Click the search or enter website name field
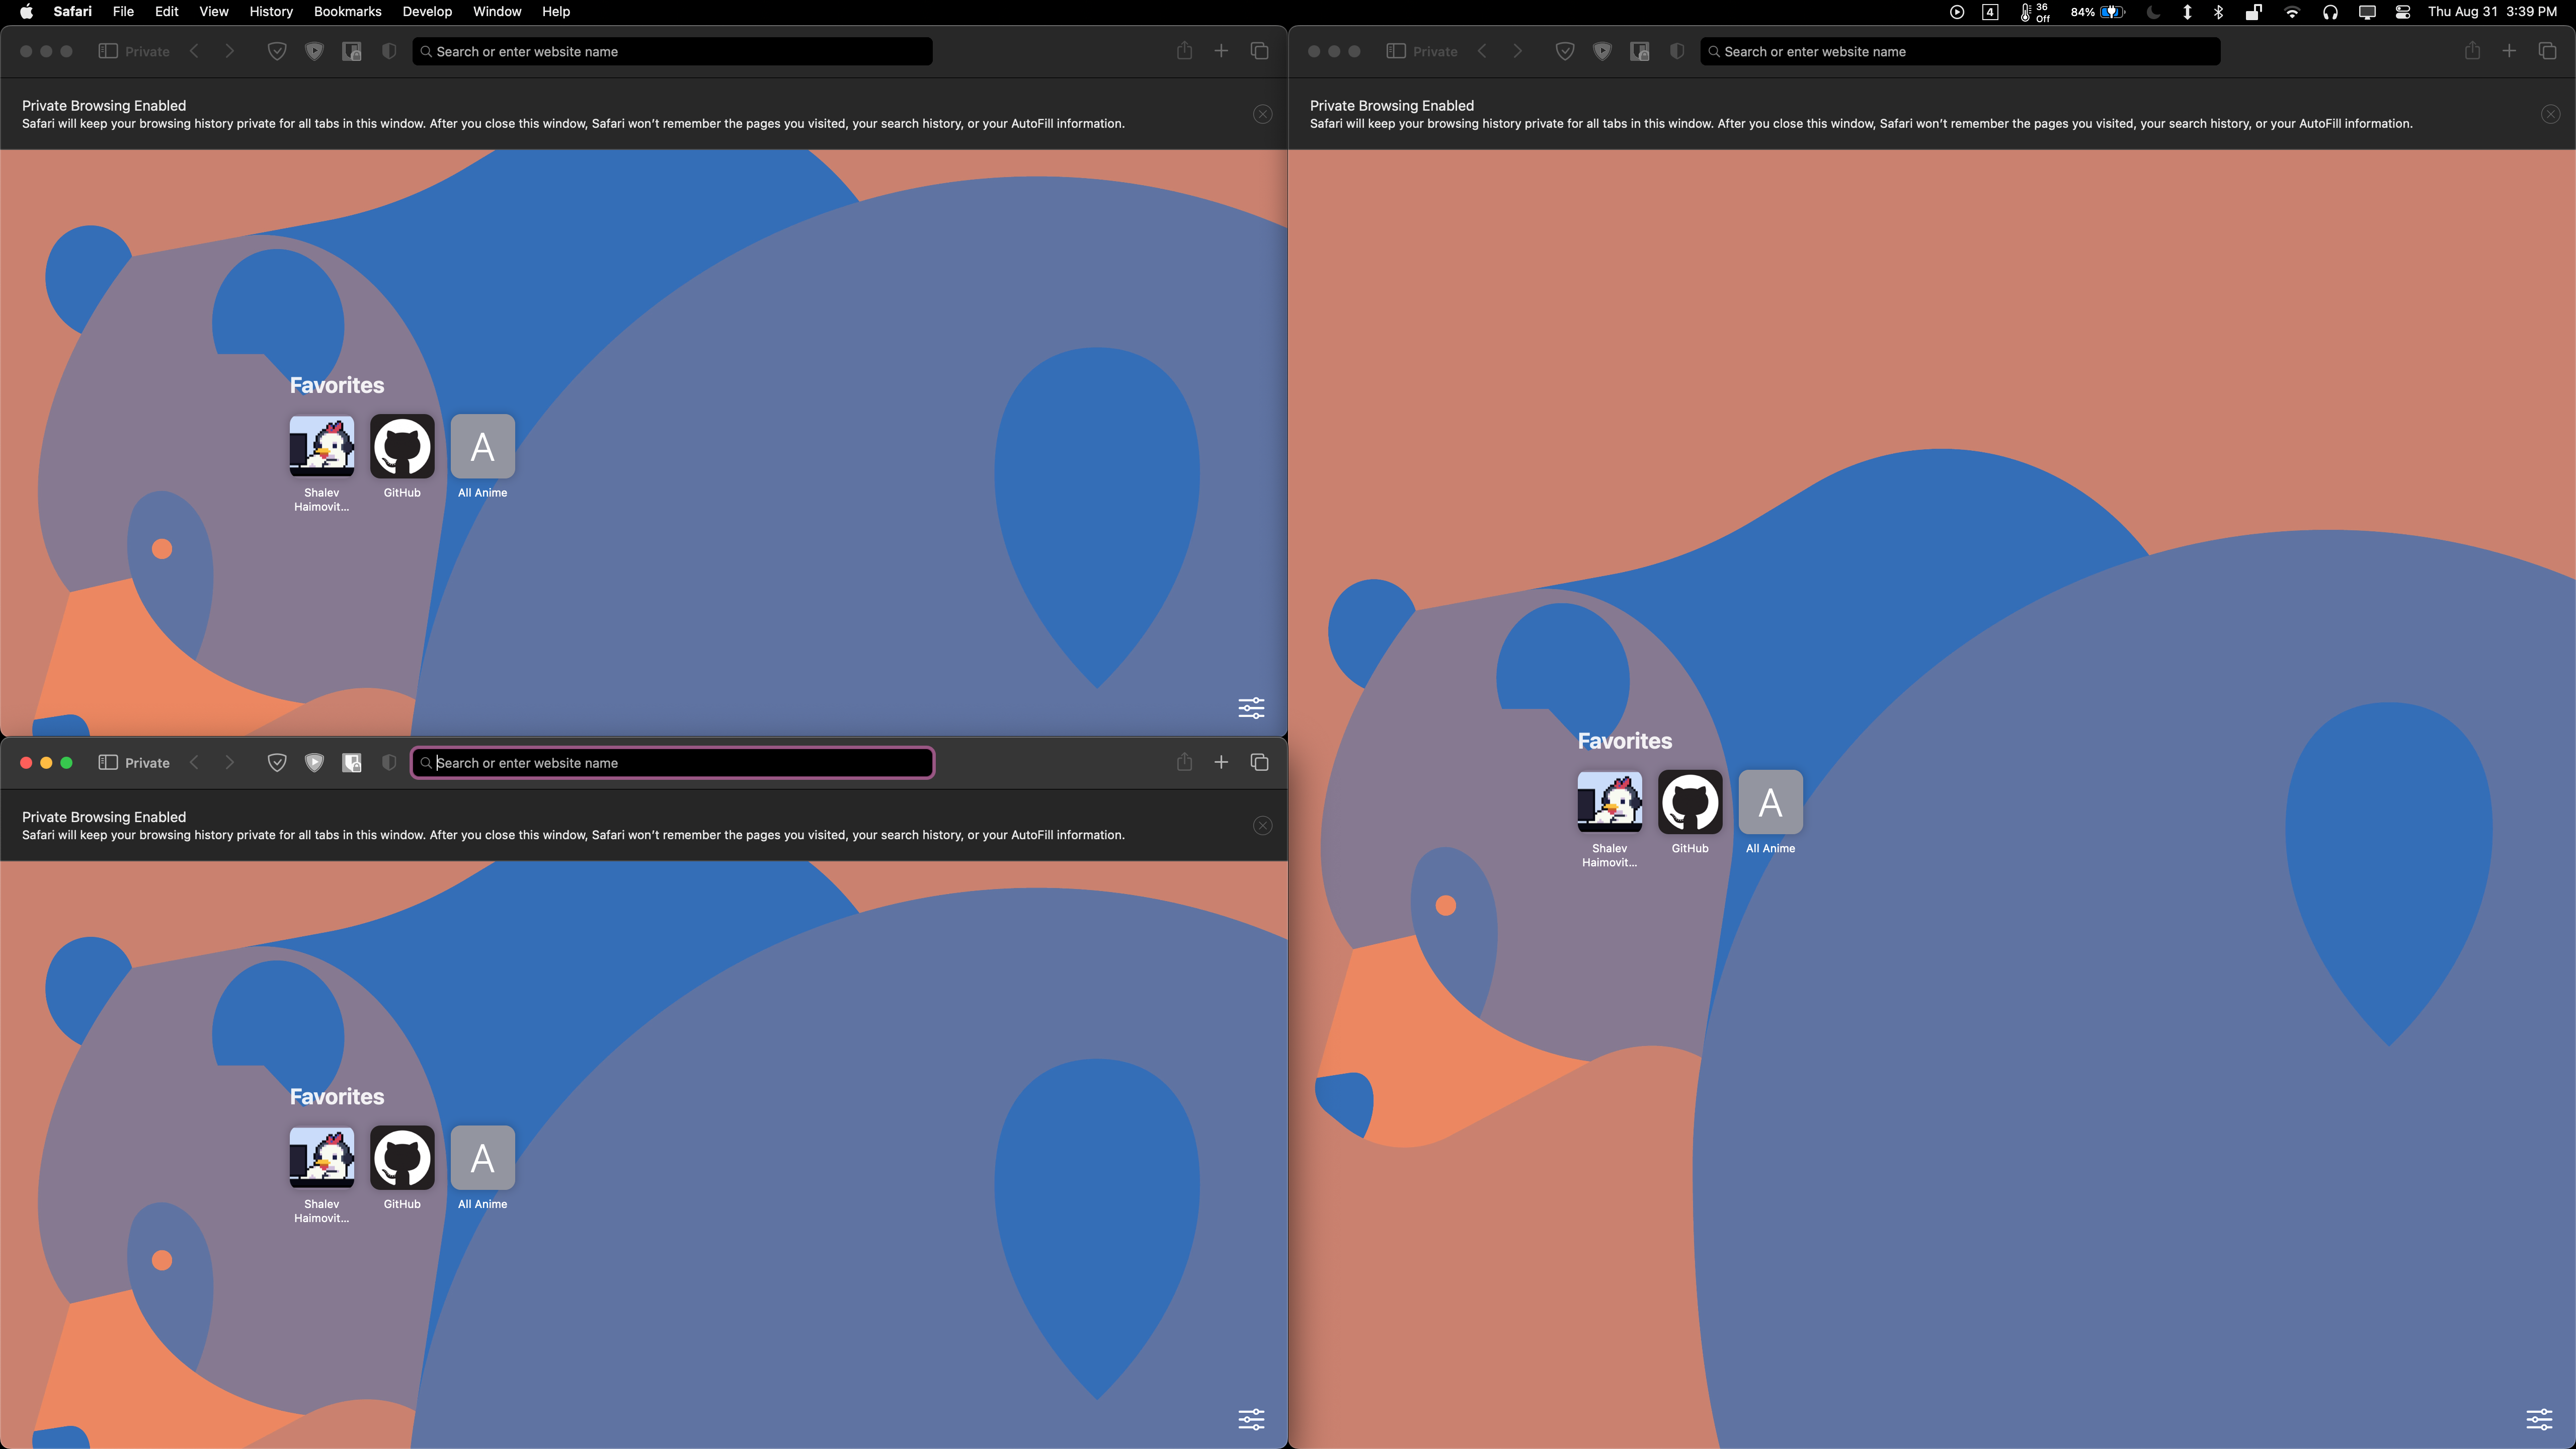 (672, 762)
